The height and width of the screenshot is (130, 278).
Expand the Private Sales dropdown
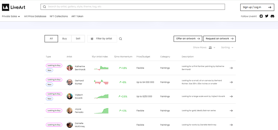[11, 16]
